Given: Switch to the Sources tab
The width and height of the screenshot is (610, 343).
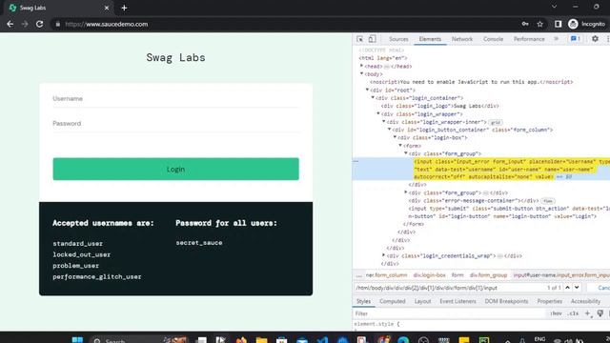Looking at the screenshot, I should coord(398,39).
